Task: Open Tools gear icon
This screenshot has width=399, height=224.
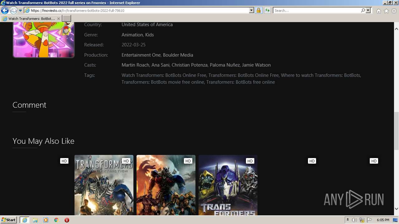Action: pos(394,11)
